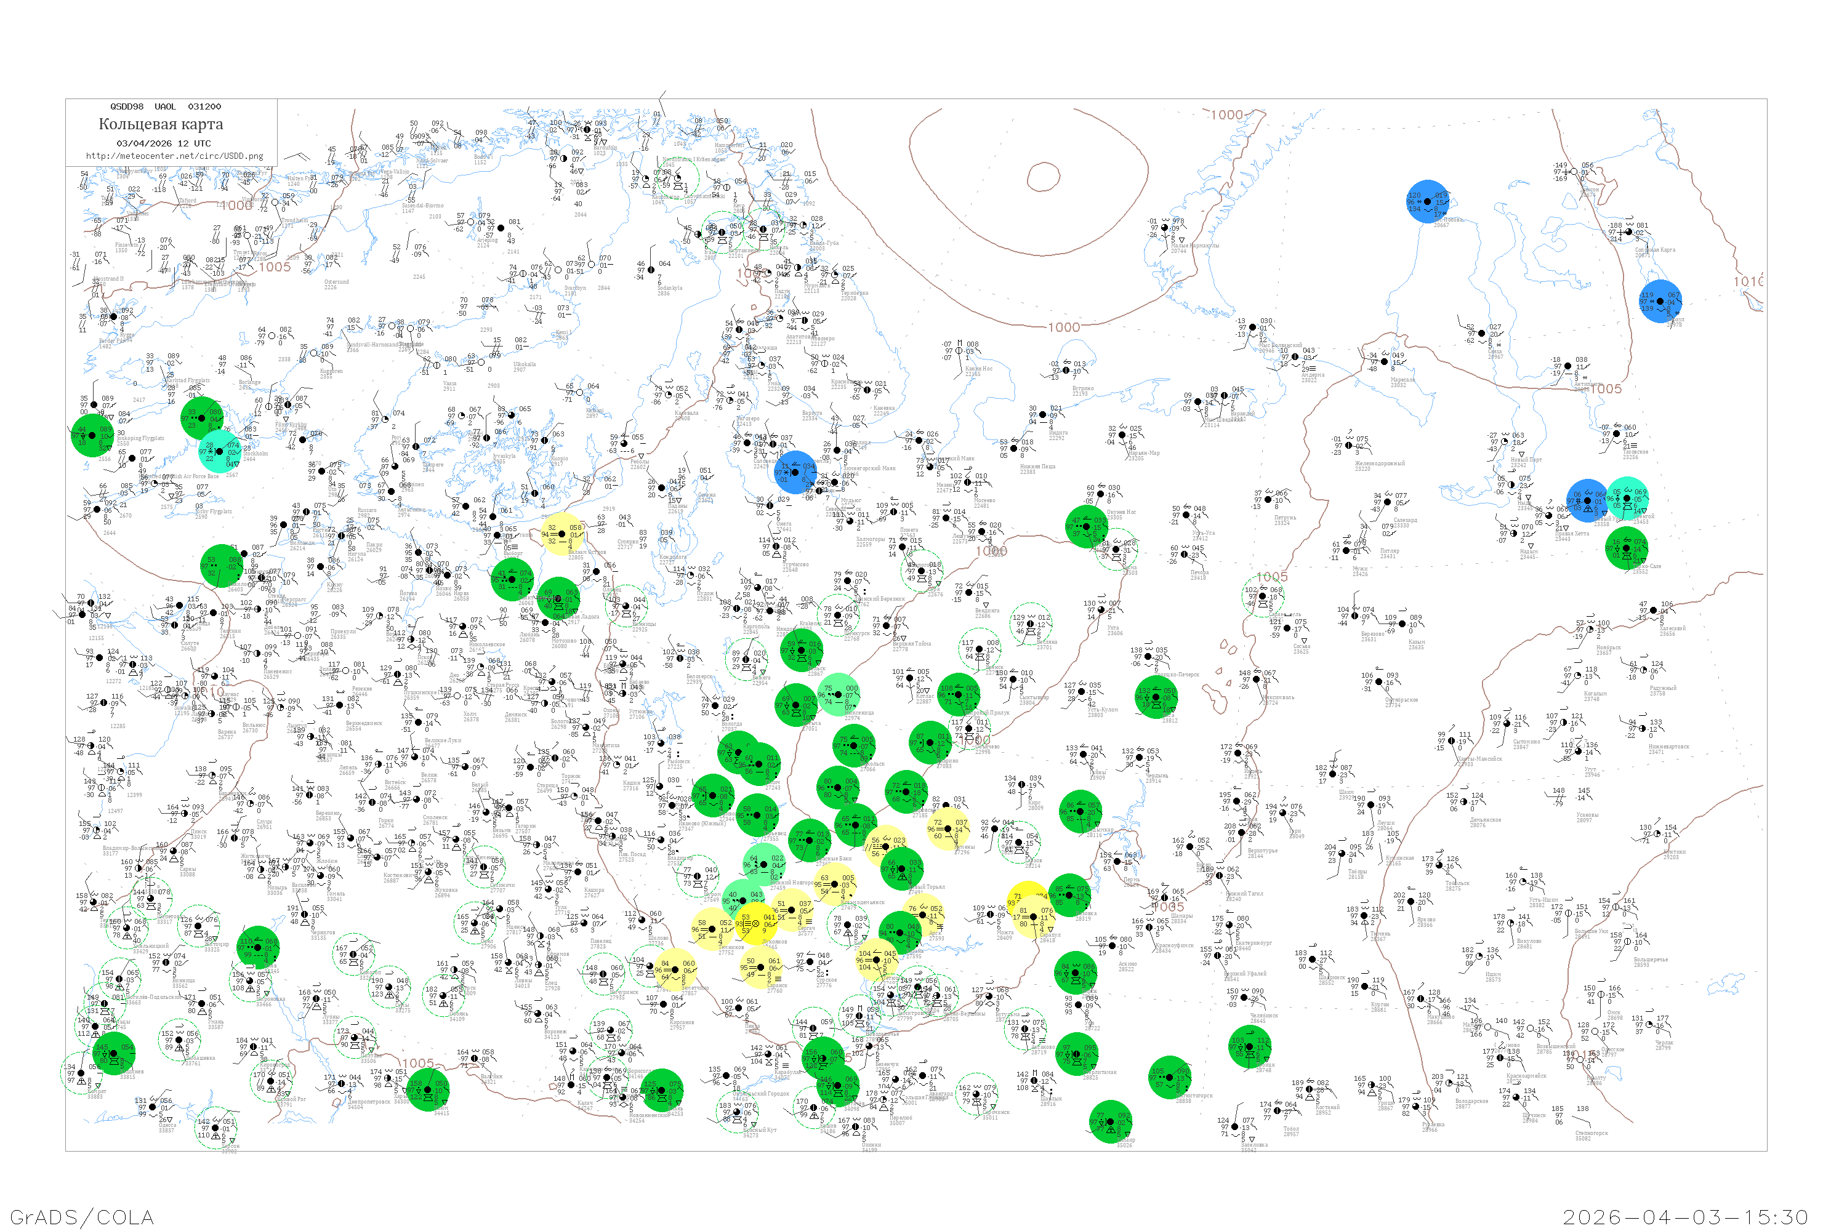Click the 03/04/2026 12 UTC date label
The height and width of the screenshot is (1231, 1847).
click(163, 143)
